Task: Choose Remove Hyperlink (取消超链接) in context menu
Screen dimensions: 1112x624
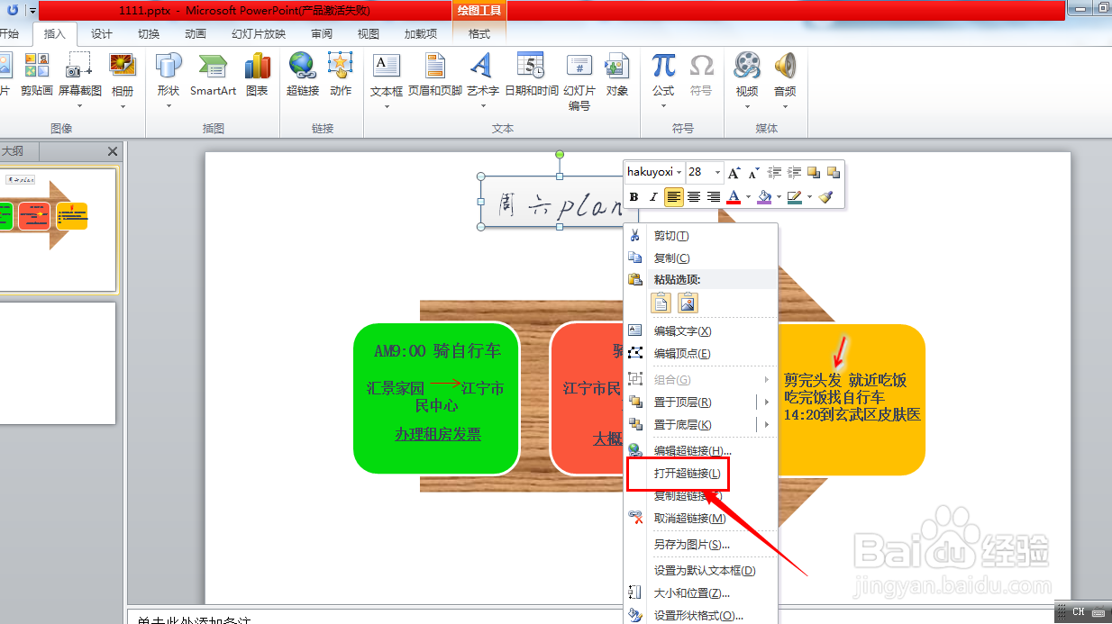Action: pos(701,518)
